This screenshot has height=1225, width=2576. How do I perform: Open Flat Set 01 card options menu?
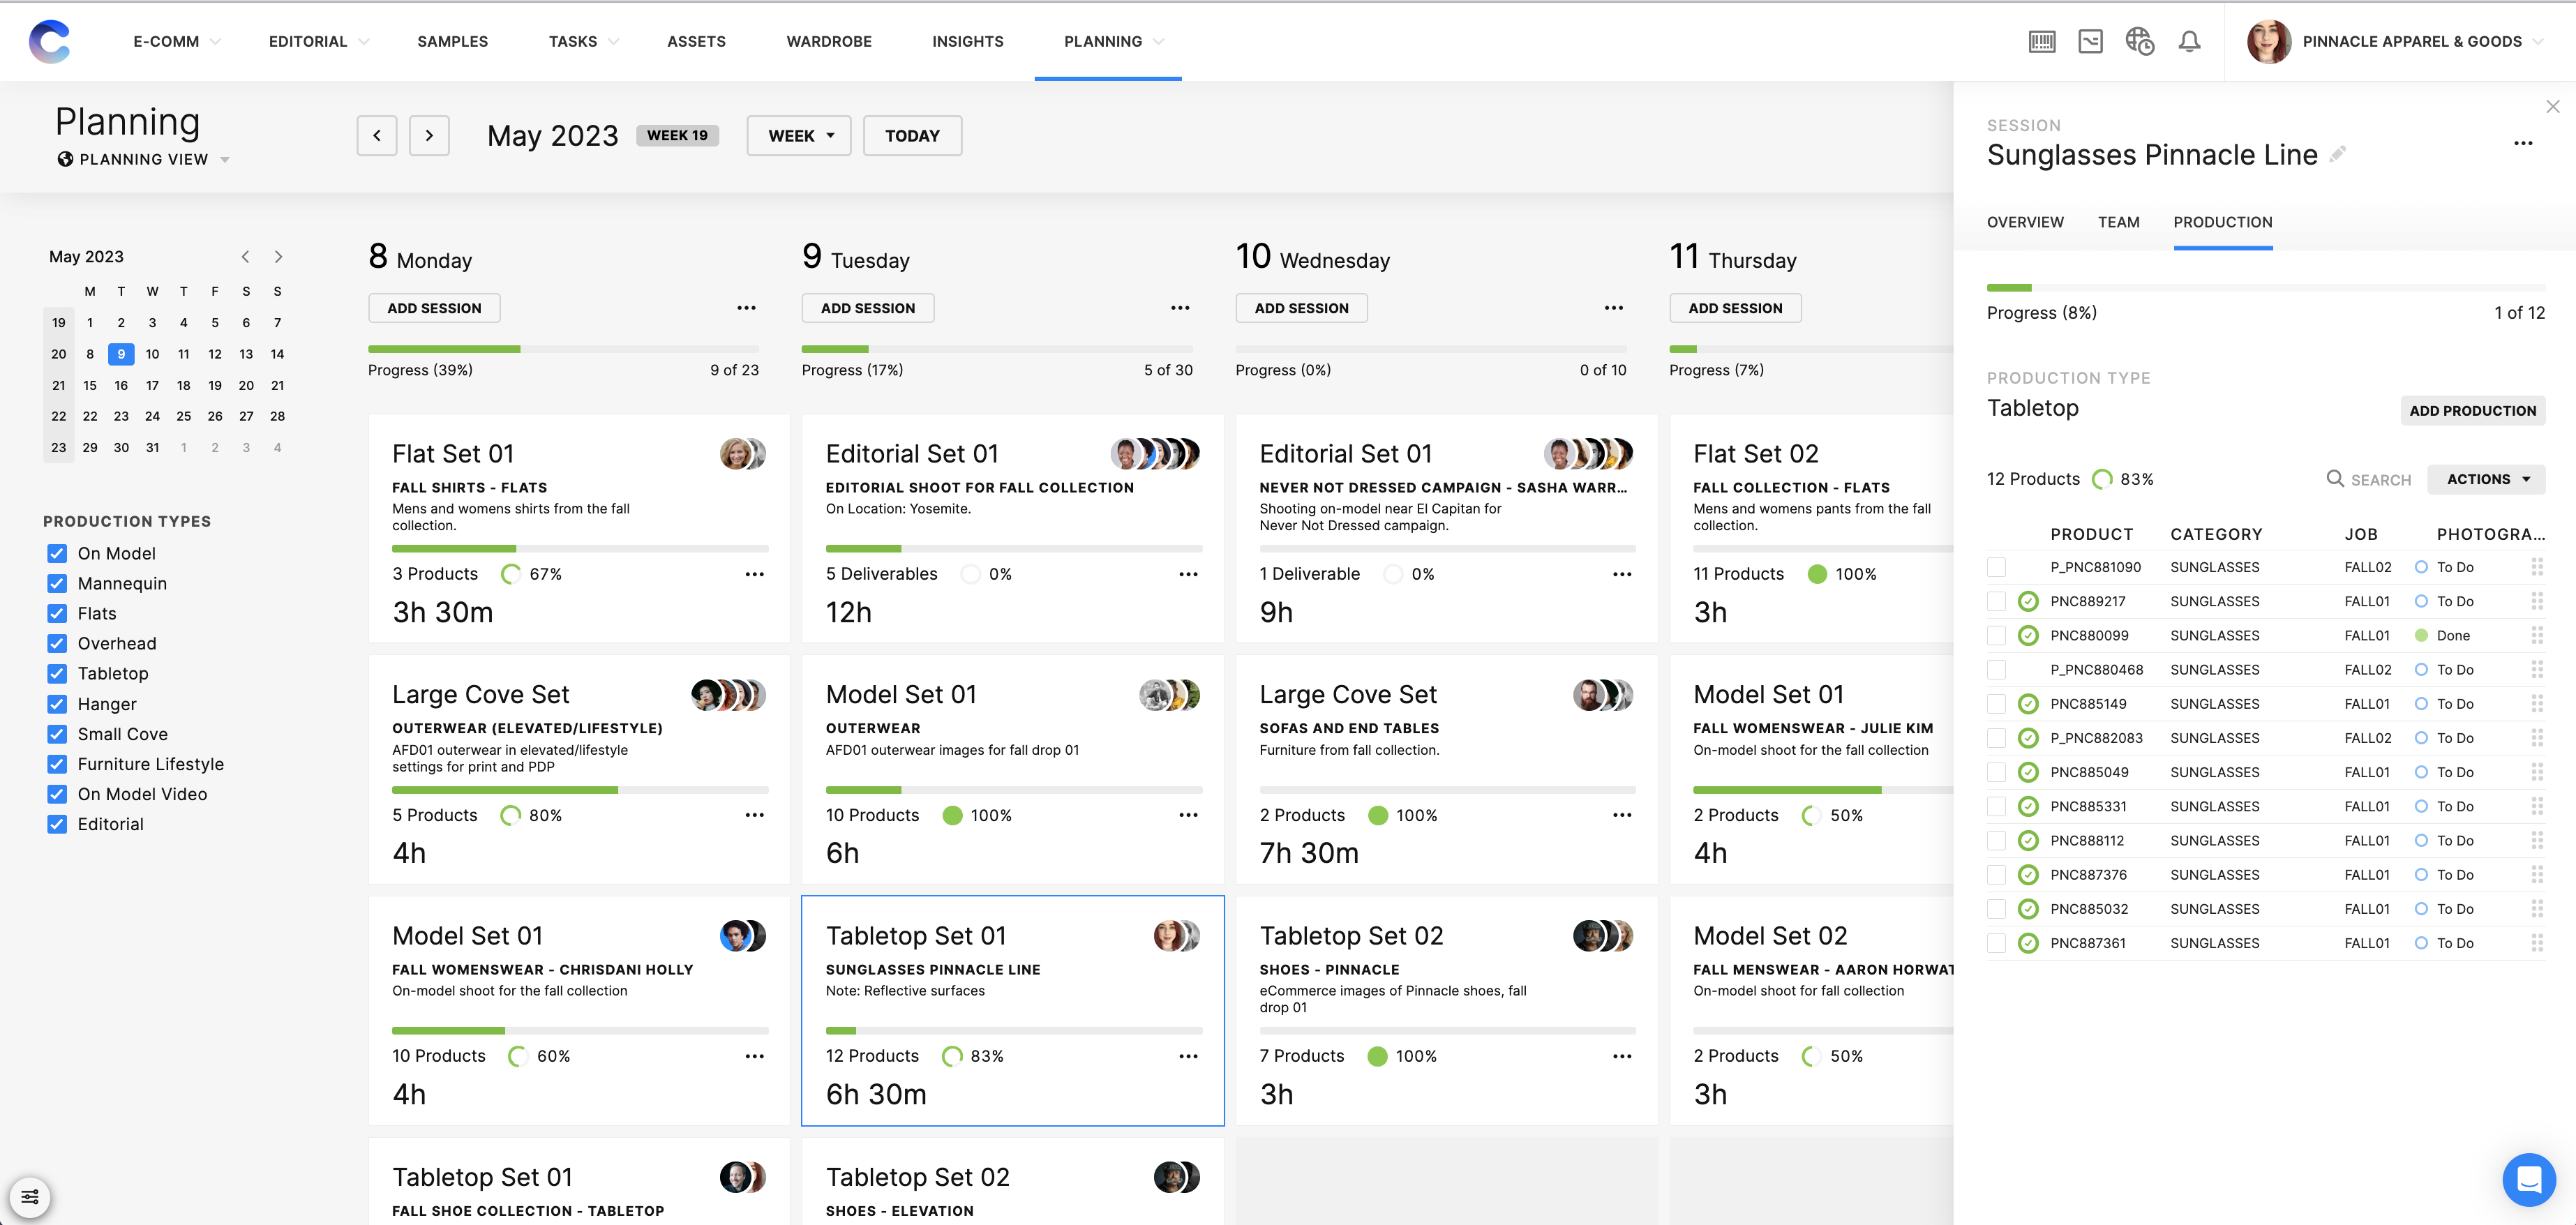(x=754, y=574)
